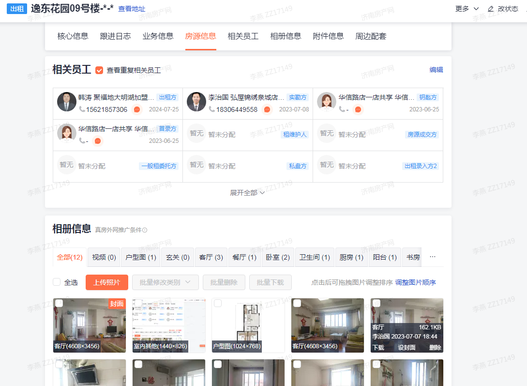The height and width of the screenshot is (386, 527).
Task: Click the 批量下载 button
Action: pyautogui.click(x=270, y=282)
